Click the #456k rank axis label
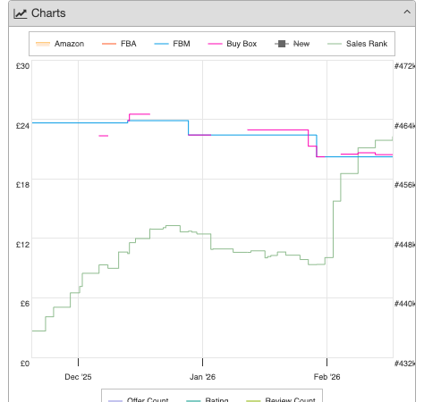 [x=404, y=185]
